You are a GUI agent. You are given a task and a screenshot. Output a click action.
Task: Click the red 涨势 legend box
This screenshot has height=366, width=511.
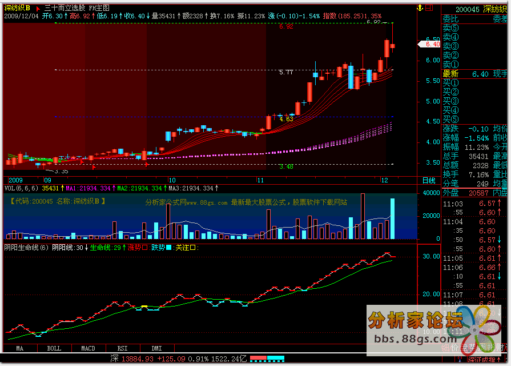point(145,248)
